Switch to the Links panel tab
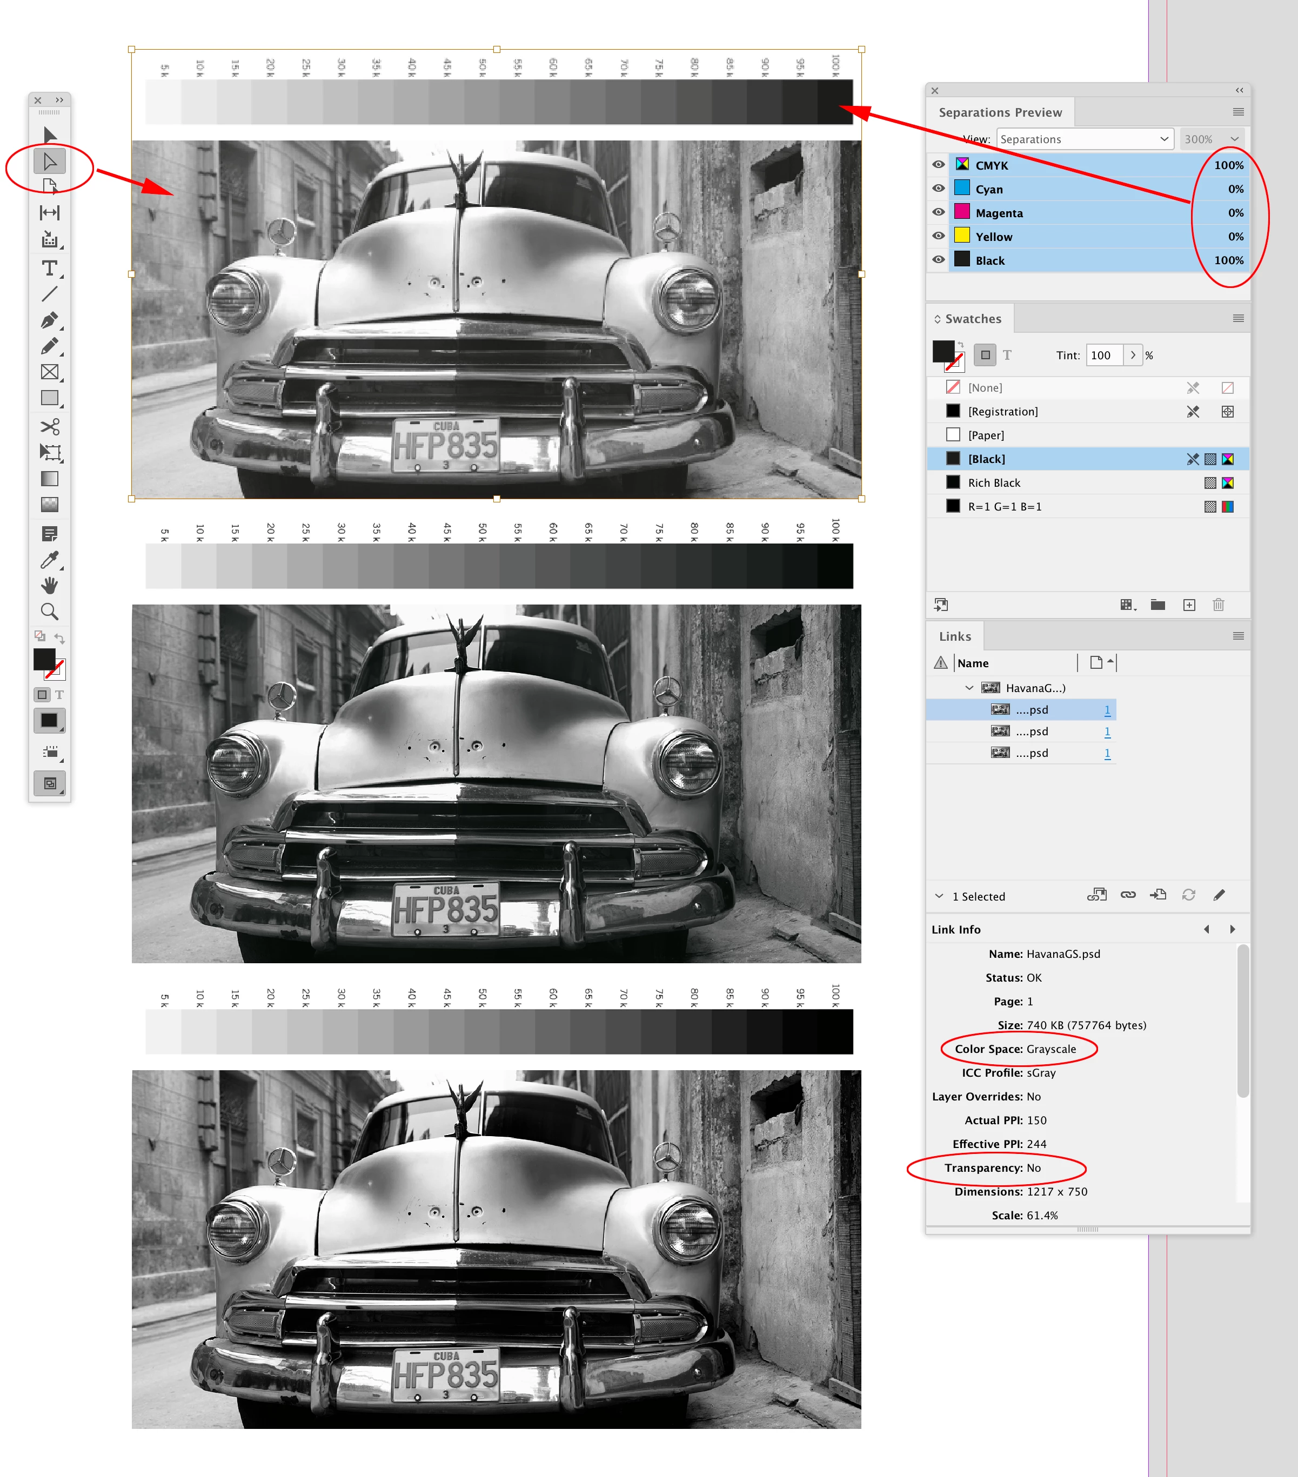Viewport: 1298px width, 1477px height. point(955,636)
